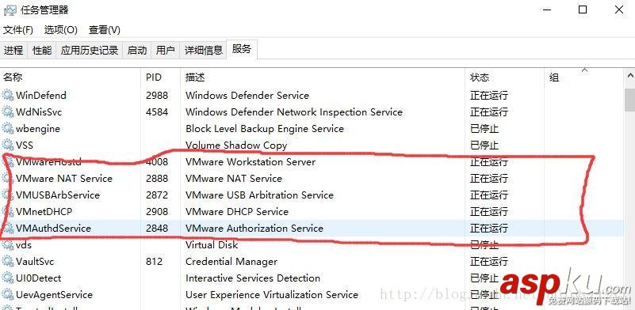Click the WinDefend service gear icon
Viewport: 635px width, 310px height.
8,96
